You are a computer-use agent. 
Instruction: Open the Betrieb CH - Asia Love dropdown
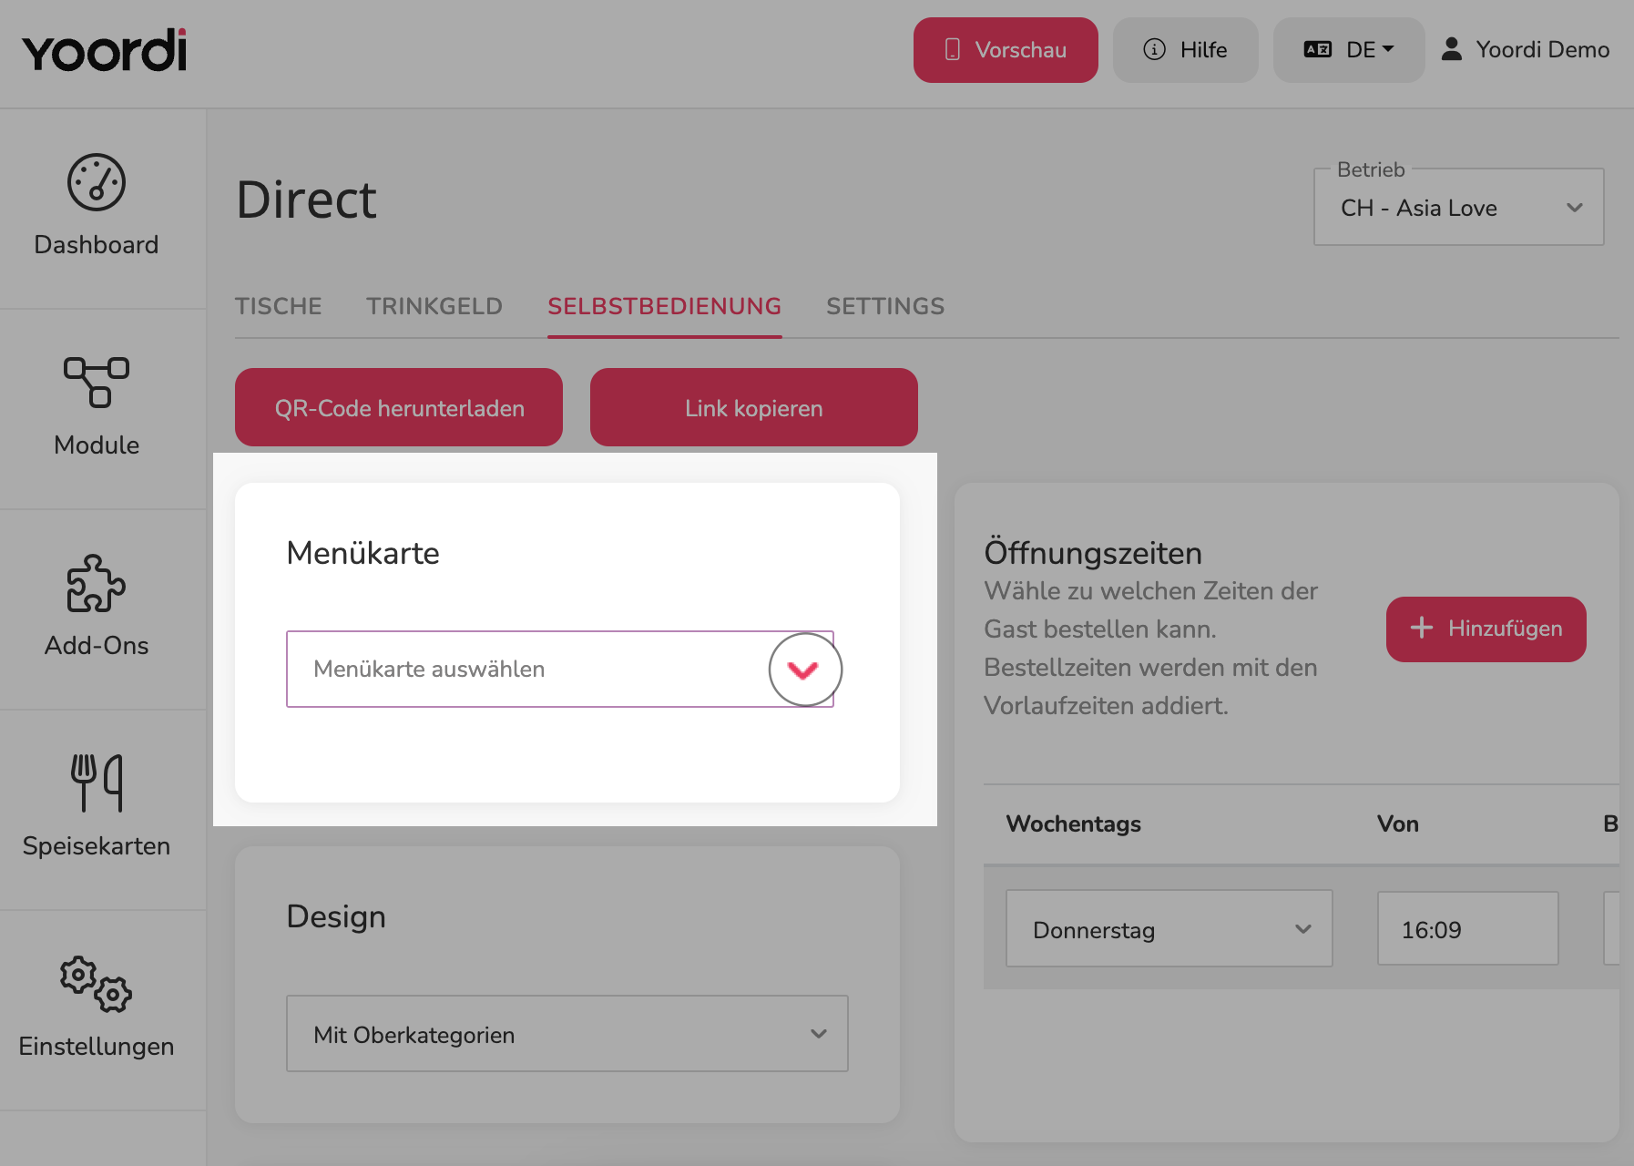(1459, 207)
